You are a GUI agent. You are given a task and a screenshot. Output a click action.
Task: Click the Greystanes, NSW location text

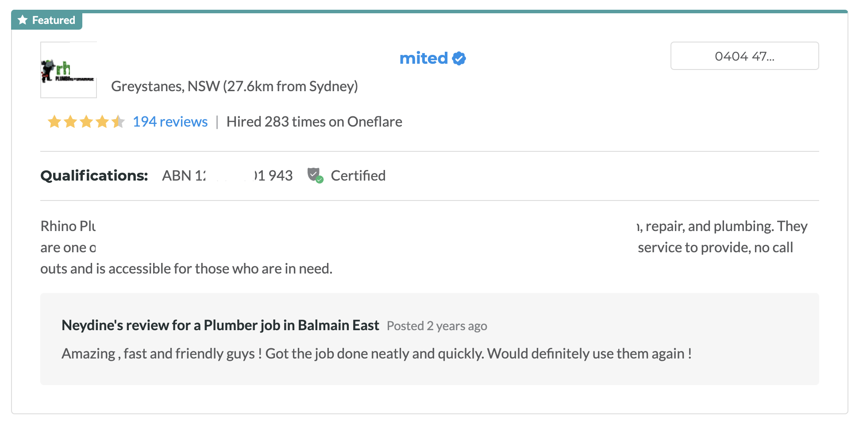(235, 86)
